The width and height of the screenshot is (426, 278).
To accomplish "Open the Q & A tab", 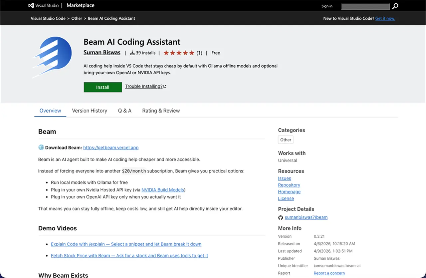I will [x=125, y=111].
